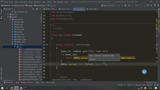This screenshot has height=90, width=160.
Task: Click the Git update project arrow
Action: tap(141, 5)
